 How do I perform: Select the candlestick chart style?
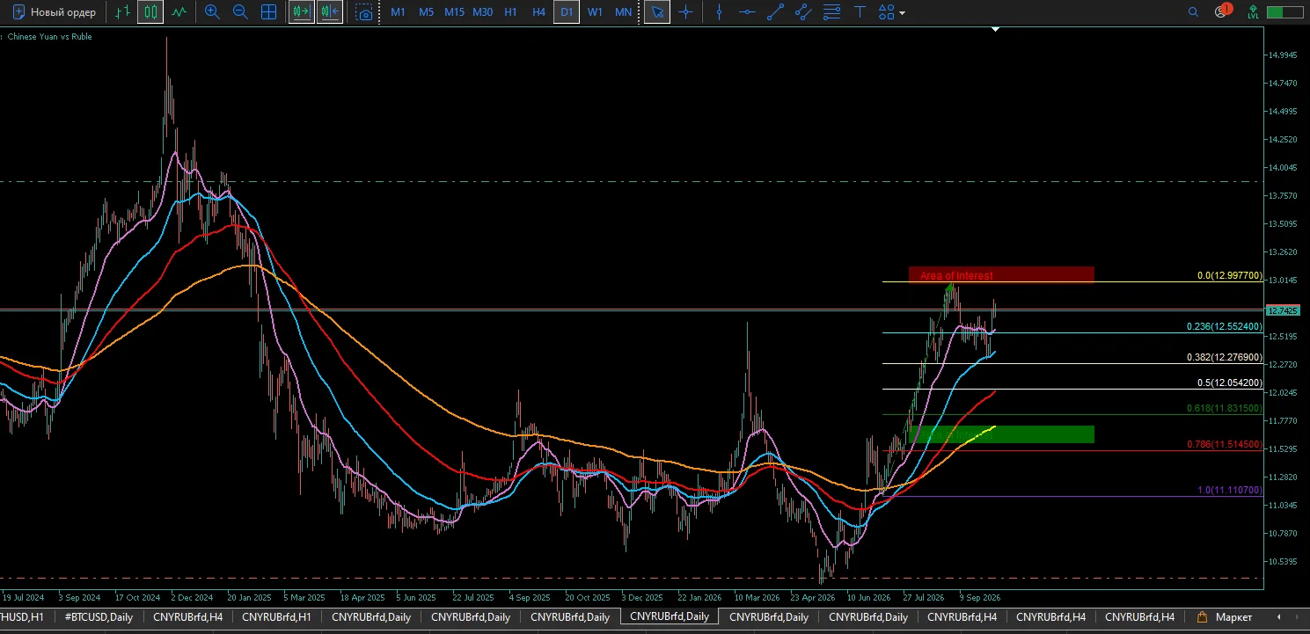(150, 12)
